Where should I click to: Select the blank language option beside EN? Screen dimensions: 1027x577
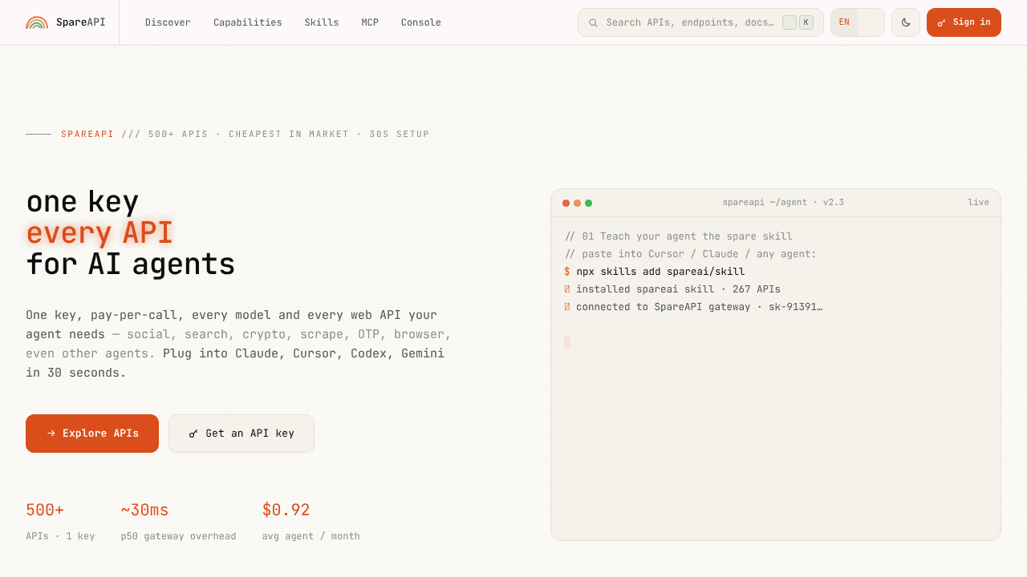click(871, 22)
